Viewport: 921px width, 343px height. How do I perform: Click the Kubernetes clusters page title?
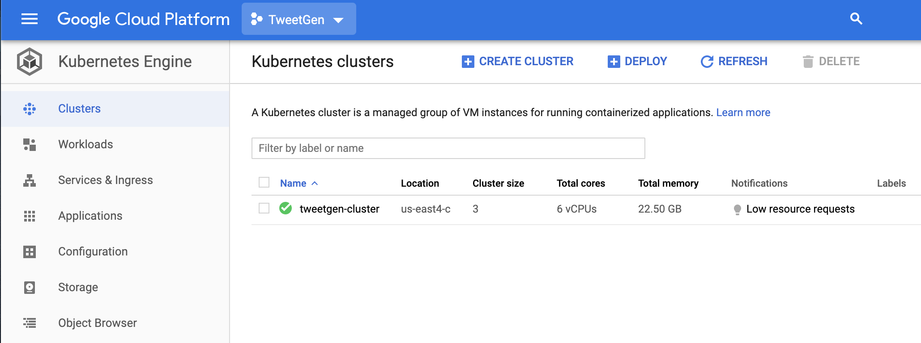pos(323,62)
